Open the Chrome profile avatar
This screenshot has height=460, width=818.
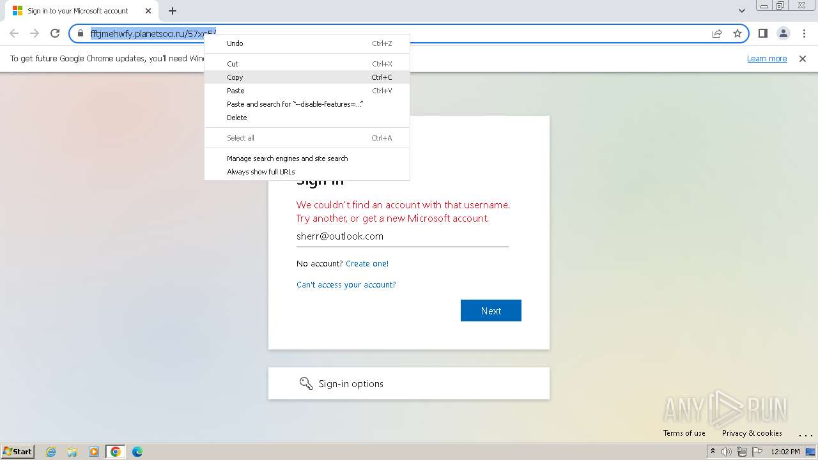pyautogui.click(x=783, y=33)
